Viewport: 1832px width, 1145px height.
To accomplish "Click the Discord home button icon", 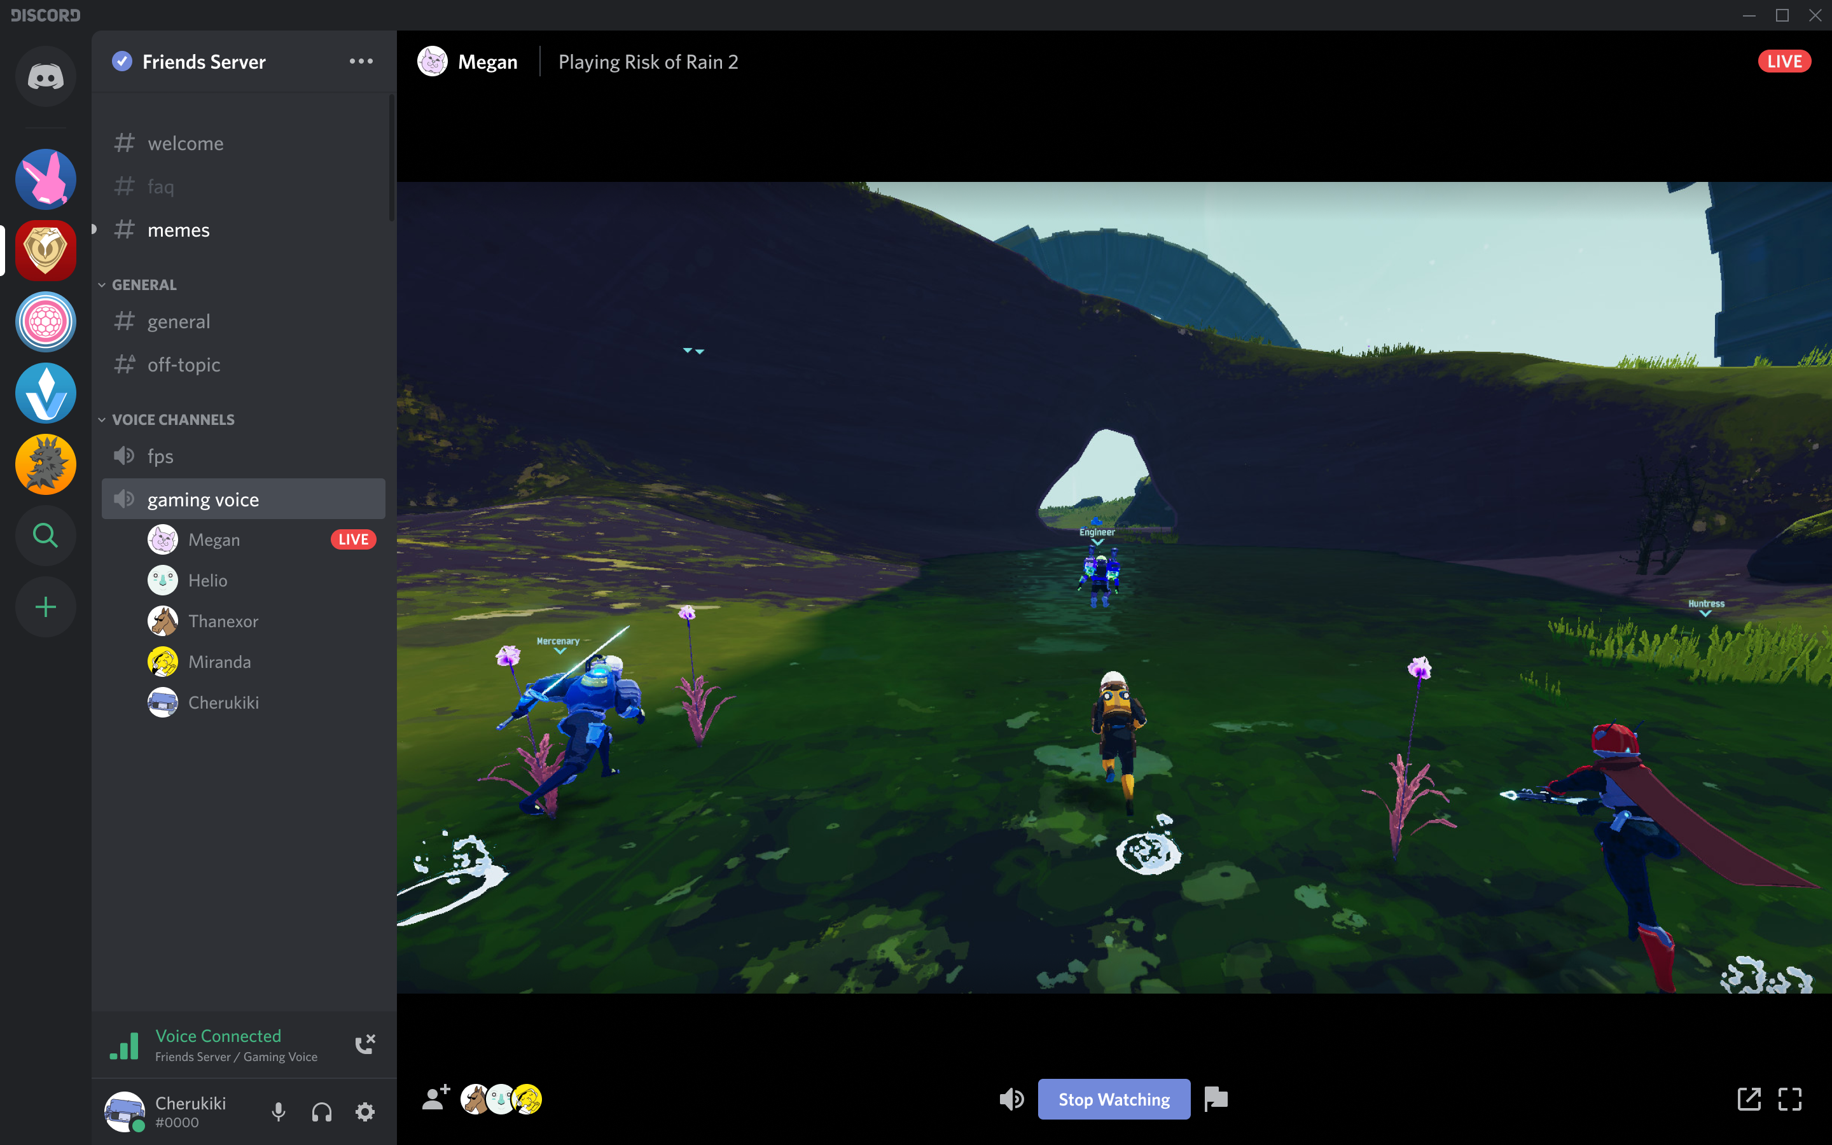I will (45, 75).
